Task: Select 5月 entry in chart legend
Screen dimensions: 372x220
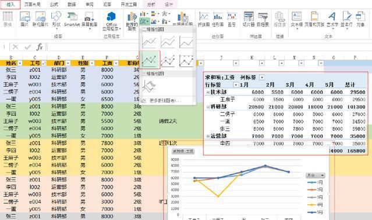Action: (x=316, y=212)
